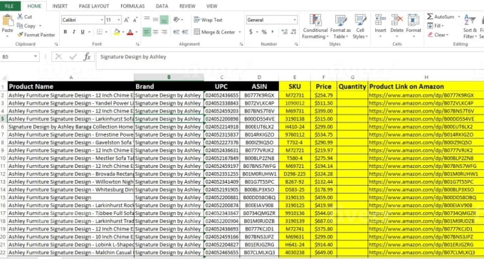The height and width of the screenshot is (259, 484).
Task: Open Sort & Filter menu
Action: click(x=470, y=26)
